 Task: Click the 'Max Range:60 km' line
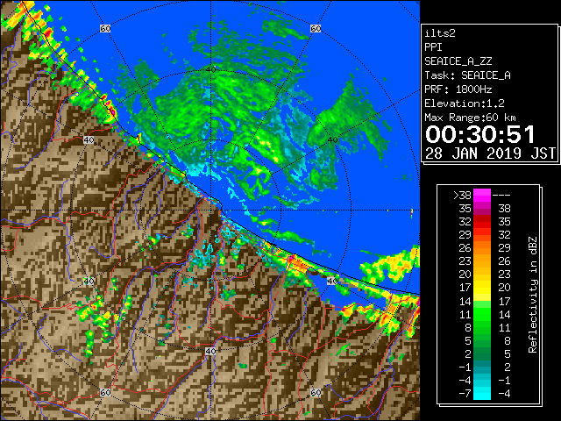click(470, 118)
